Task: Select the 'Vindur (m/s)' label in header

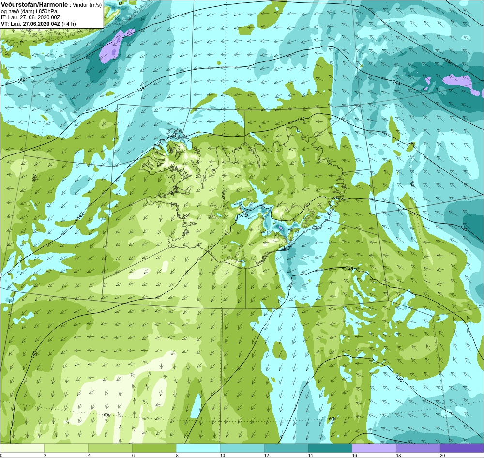Action: click(87, 5)
